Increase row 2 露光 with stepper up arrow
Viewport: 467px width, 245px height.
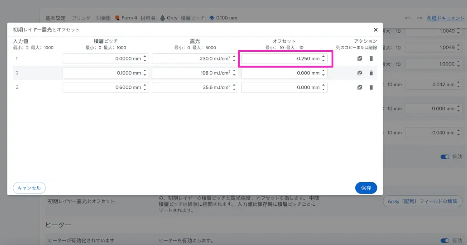(x=234, y=71)
